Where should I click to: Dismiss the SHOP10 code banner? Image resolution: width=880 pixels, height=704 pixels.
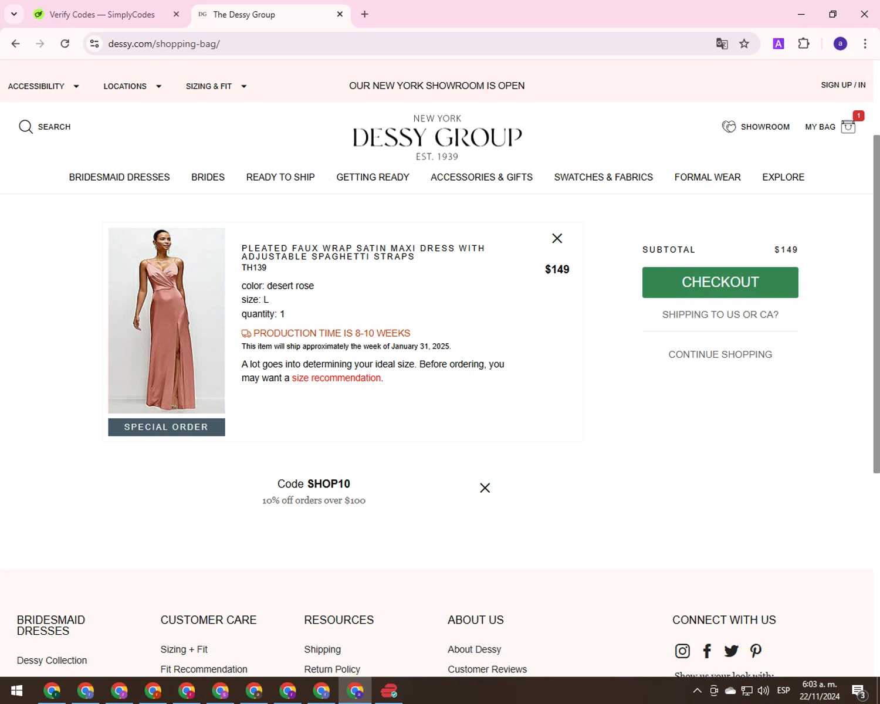485,488
